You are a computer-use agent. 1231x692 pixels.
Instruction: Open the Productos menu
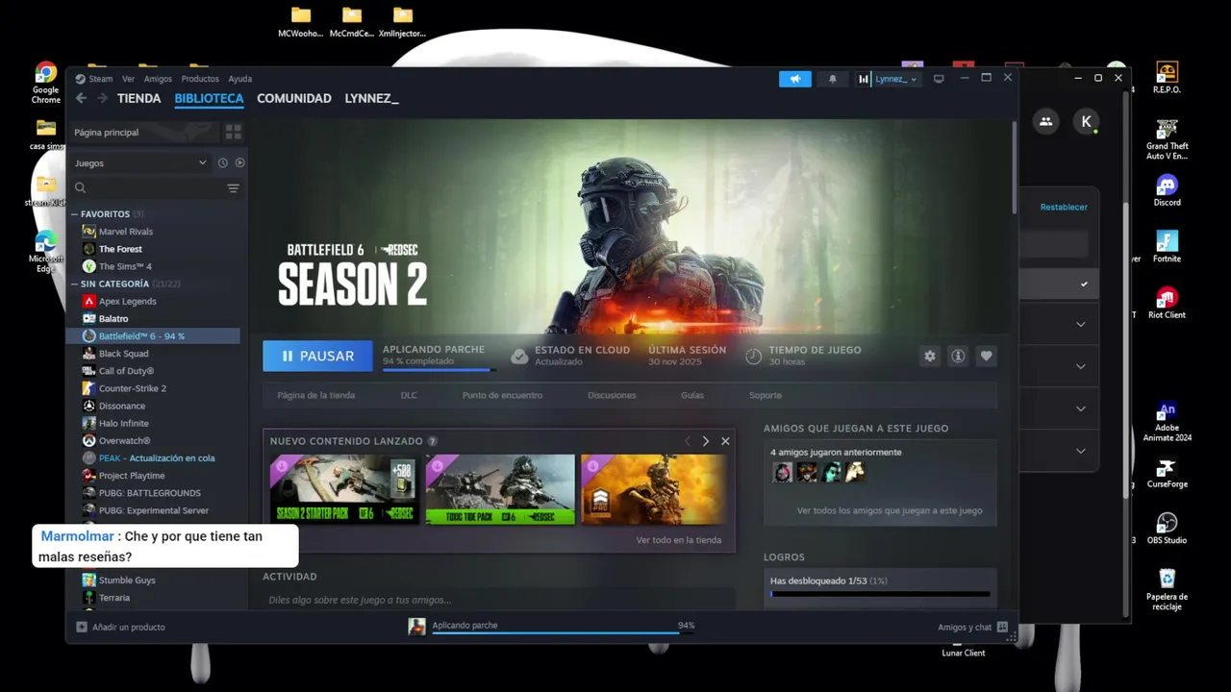point(200,79)
